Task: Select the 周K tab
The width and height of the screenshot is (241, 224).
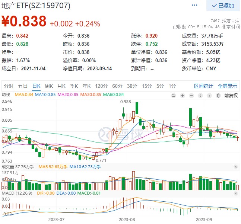Action: 49,86
